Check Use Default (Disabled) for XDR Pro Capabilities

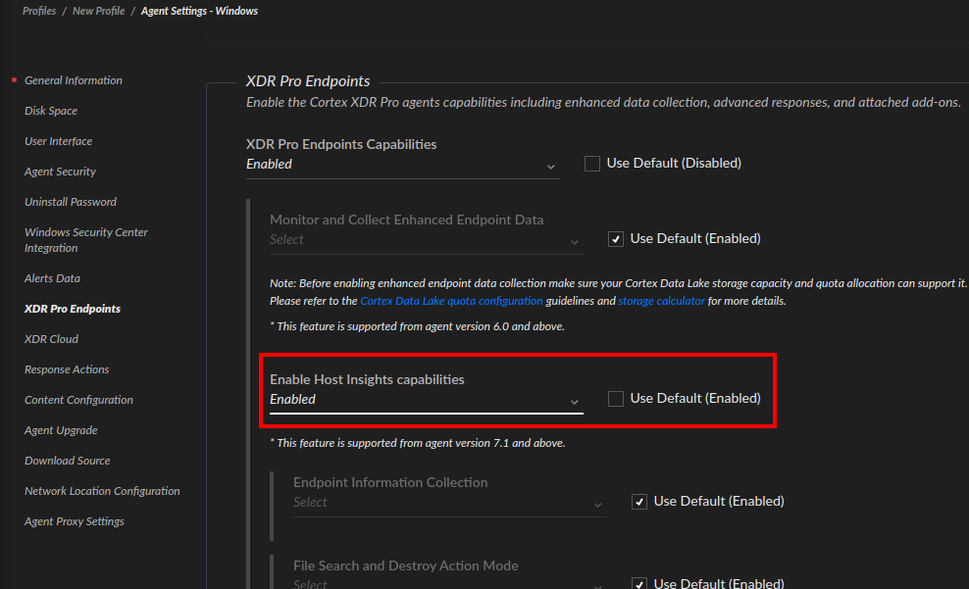pos(592,164)
